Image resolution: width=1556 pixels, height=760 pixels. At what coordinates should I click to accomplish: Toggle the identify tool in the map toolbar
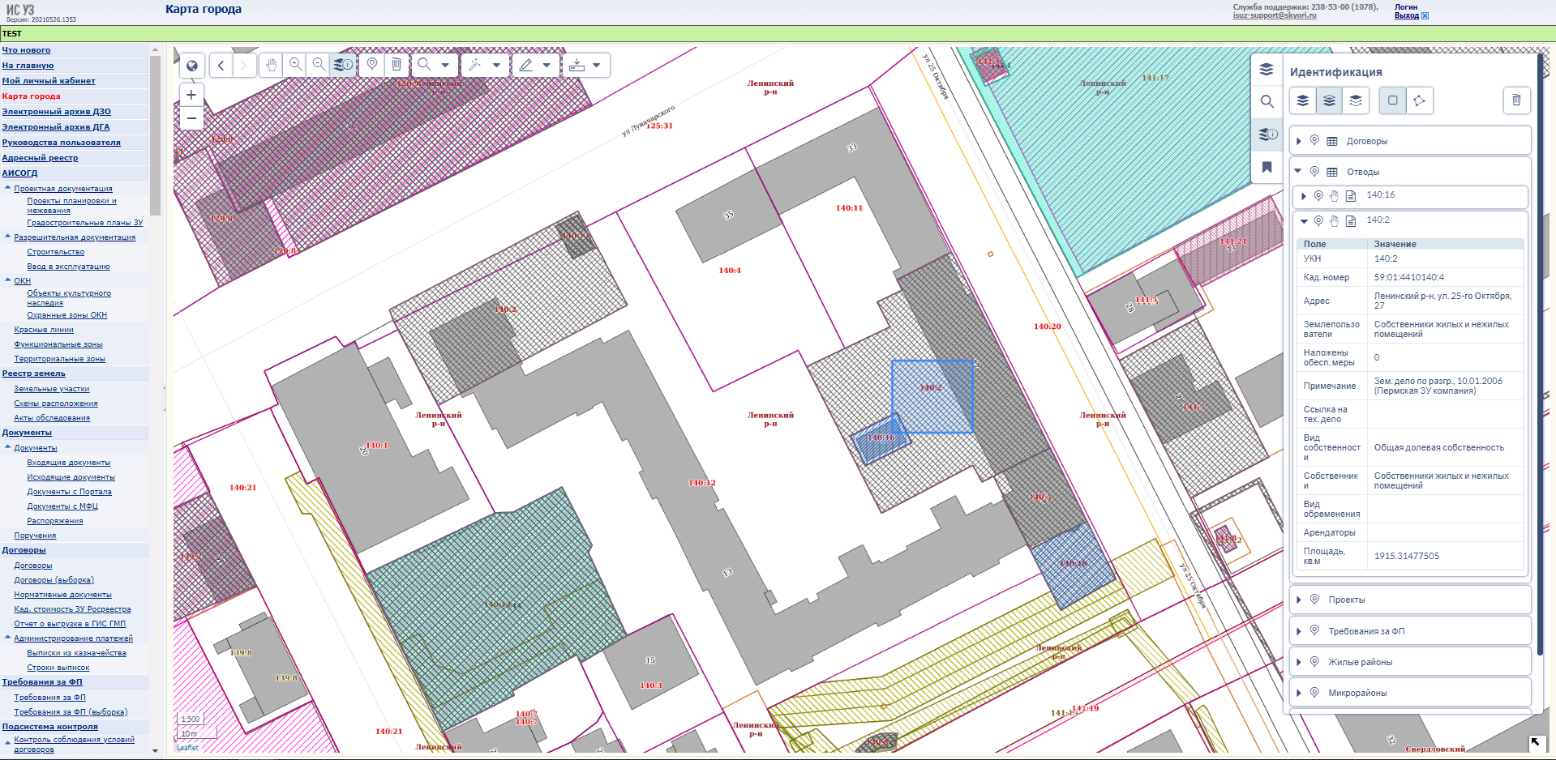point(343,65)
